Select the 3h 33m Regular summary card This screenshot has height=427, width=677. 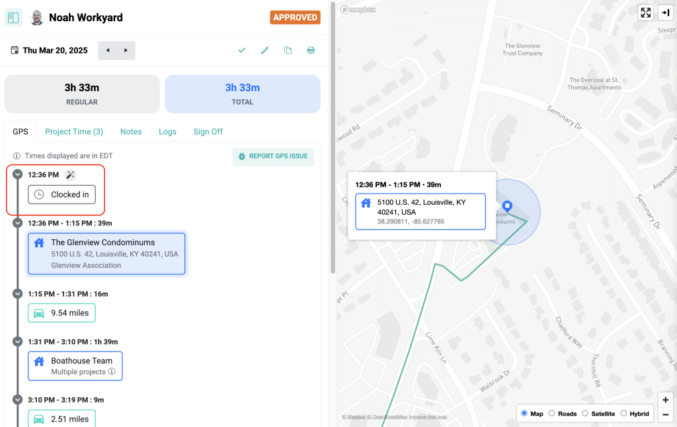pyautogui.click(x=82, y=94)
